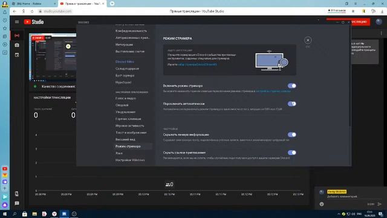The image size is (387, 218).
Task: Open Yandex Browser from taskbar
Action: pos(54,214)
